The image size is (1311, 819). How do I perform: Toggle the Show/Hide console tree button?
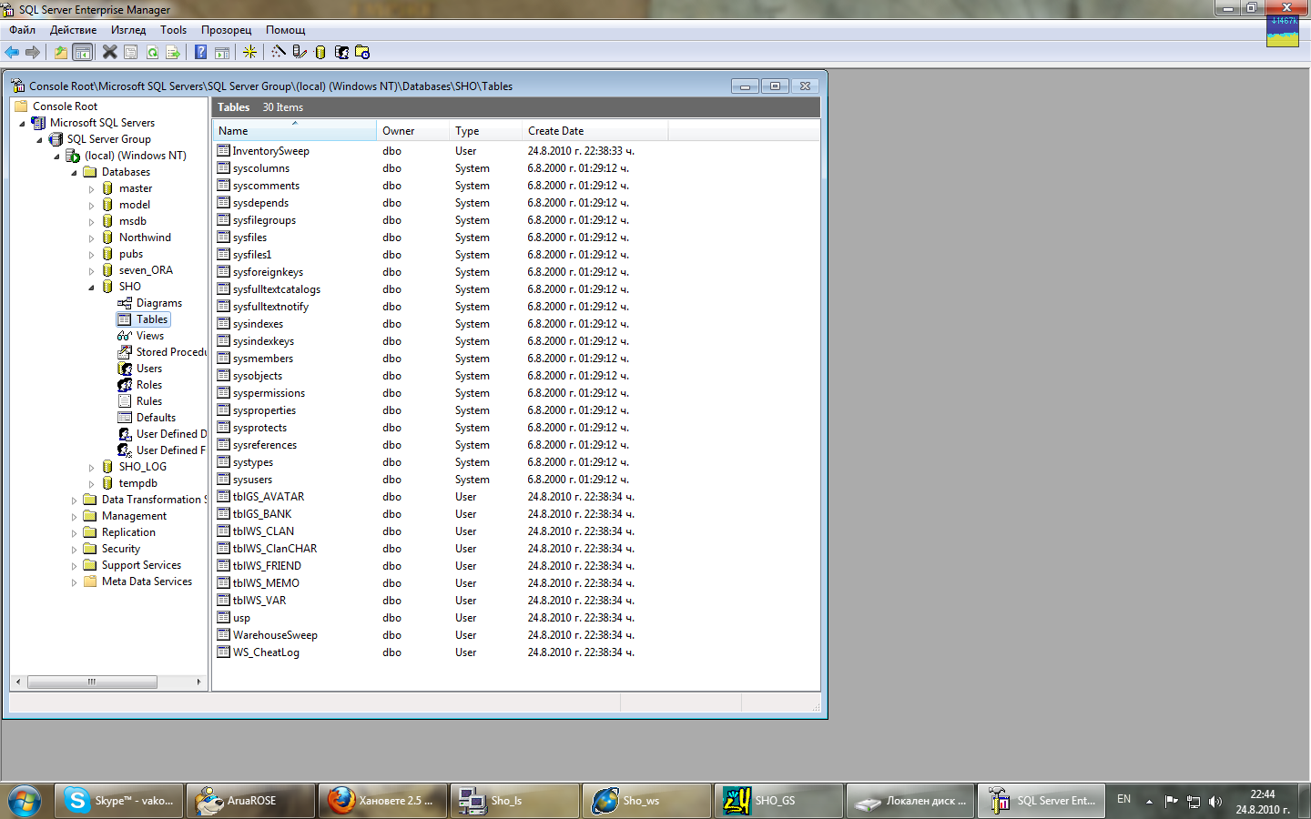click(x=82, y=53)
